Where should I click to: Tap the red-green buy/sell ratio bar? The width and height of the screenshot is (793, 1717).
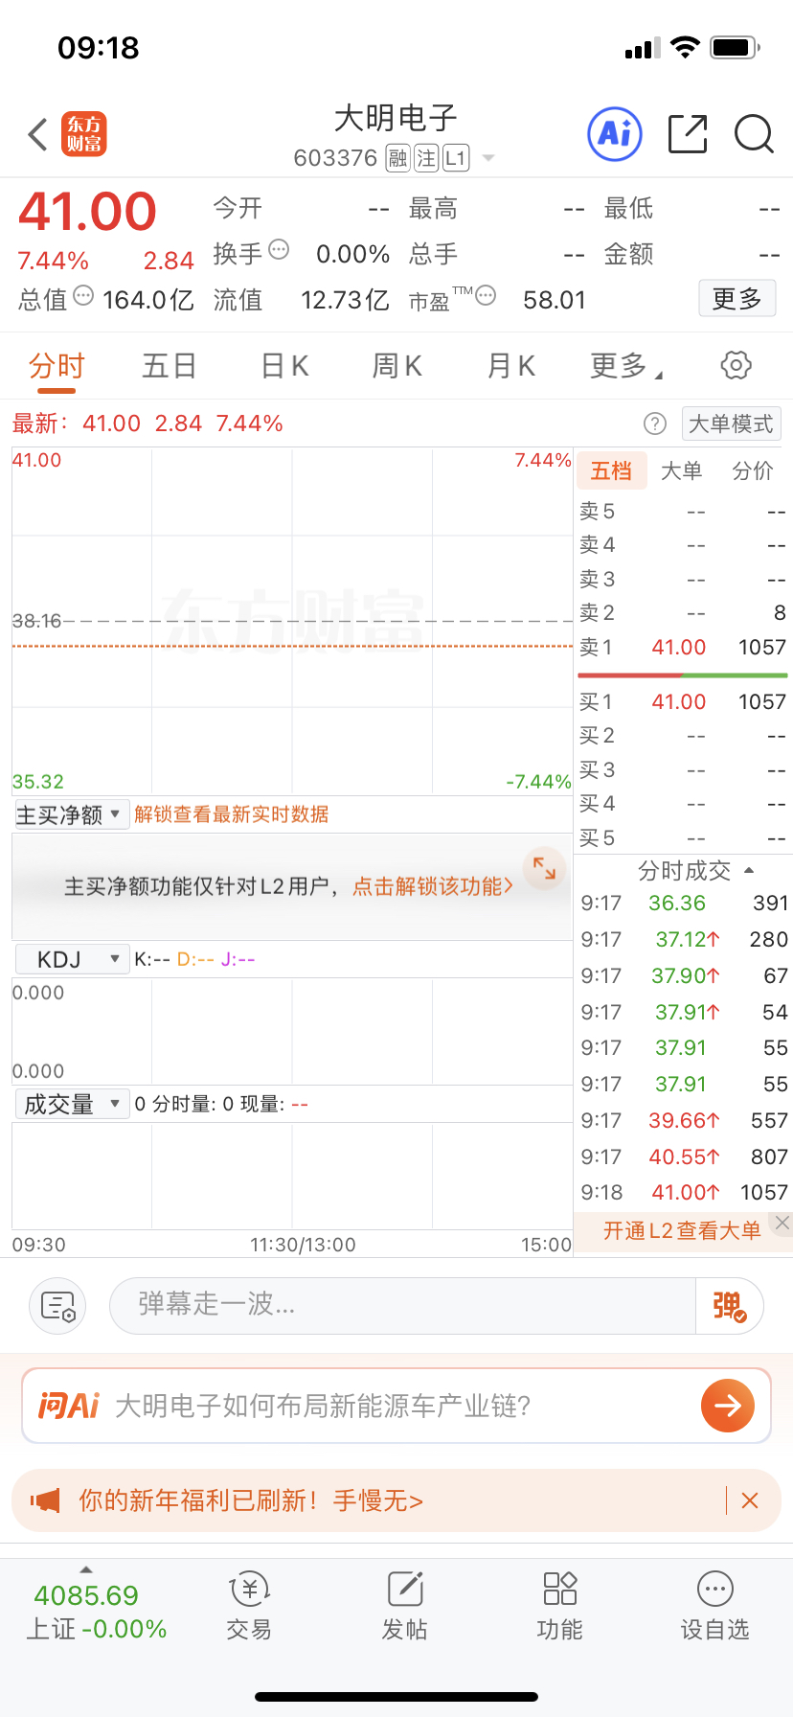click(x=683, y=675)
